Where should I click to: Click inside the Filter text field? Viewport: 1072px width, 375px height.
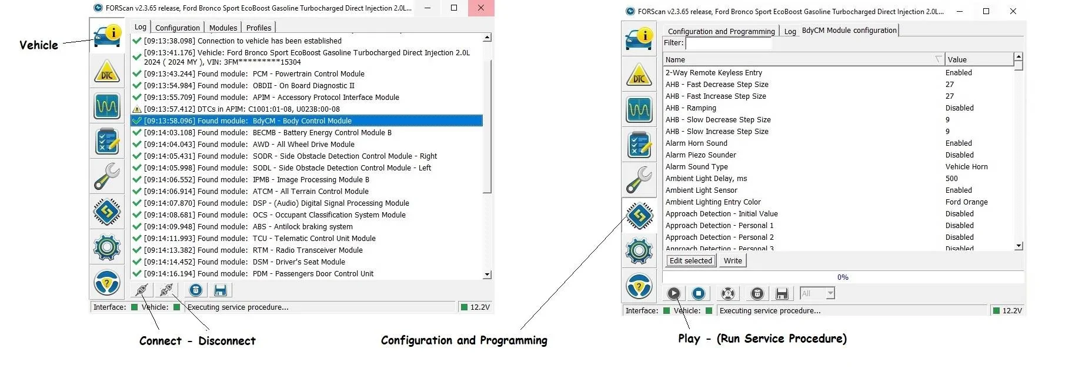pyautogui.click(x=728, y=43)
